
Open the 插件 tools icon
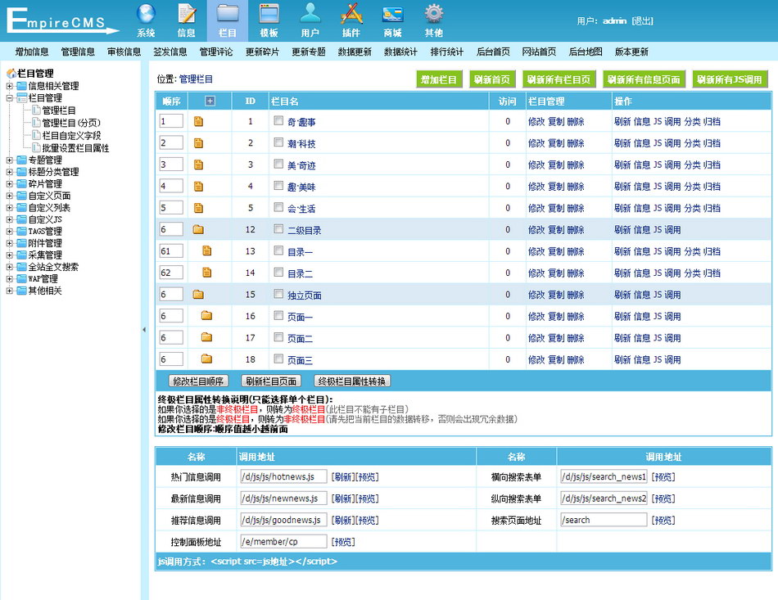point(351,14)
